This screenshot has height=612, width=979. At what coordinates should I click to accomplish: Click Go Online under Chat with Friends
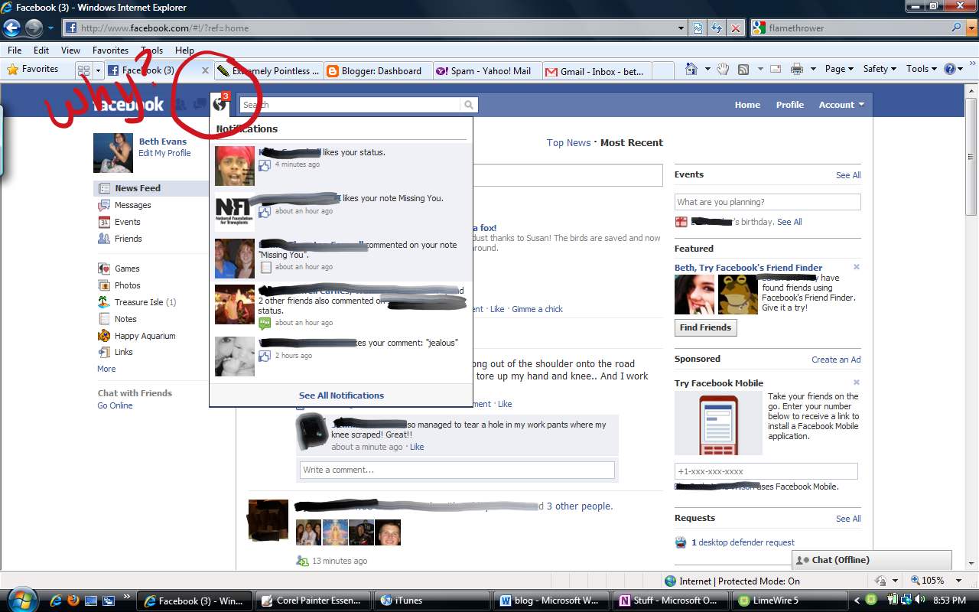pyautogui.click(x=115, y=405)
